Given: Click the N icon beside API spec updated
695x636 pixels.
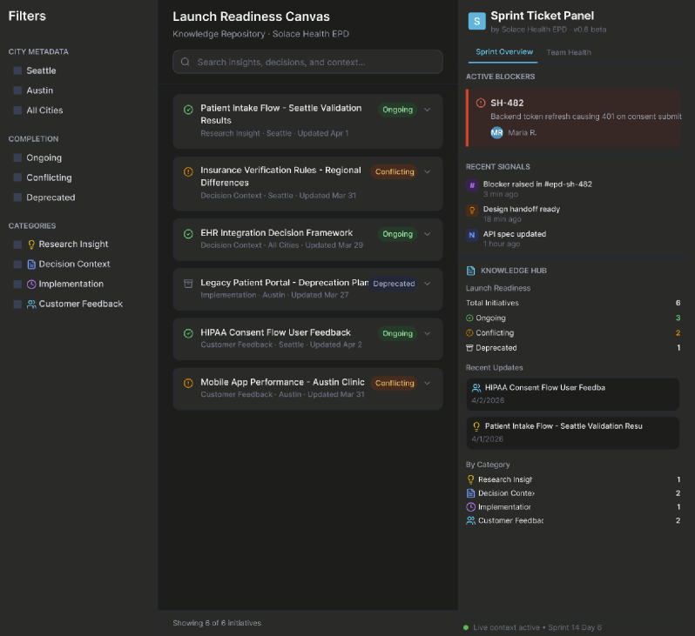Looking at the screenshot, I should pos(472,235).
